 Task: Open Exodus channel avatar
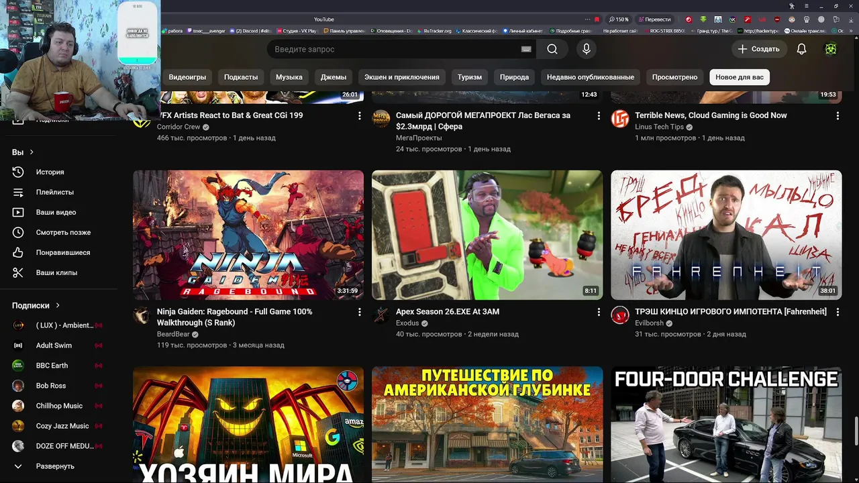pos(381,315)
